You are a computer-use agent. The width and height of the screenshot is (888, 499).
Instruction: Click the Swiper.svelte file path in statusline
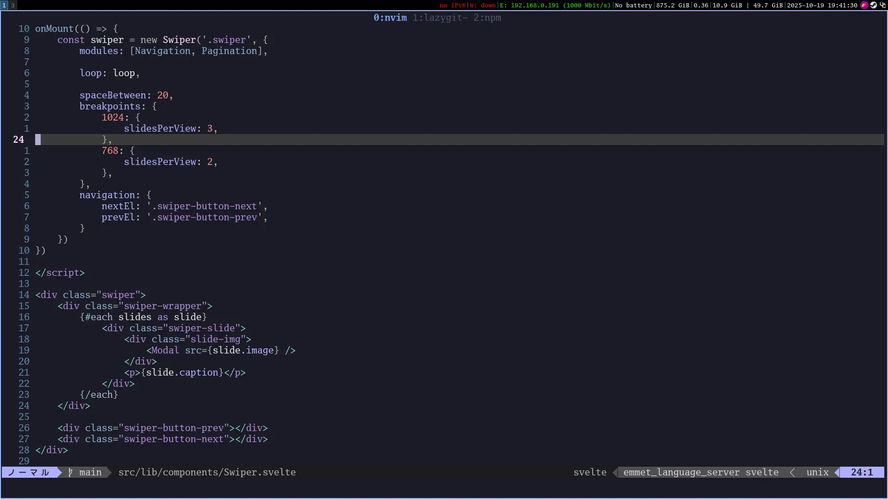coord(207,472)
